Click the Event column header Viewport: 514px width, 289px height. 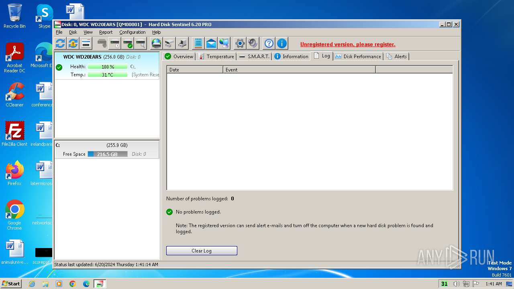(x=299, y=69)
